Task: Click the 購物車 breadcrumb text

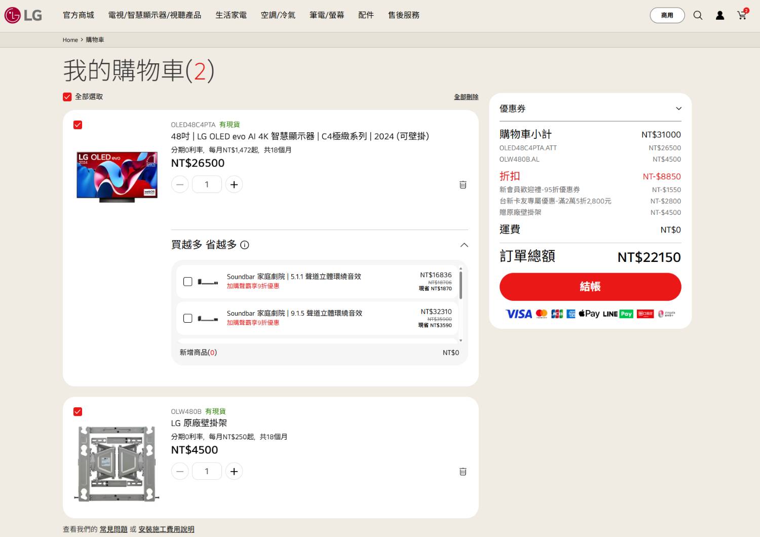Action: tap(95, 40)
